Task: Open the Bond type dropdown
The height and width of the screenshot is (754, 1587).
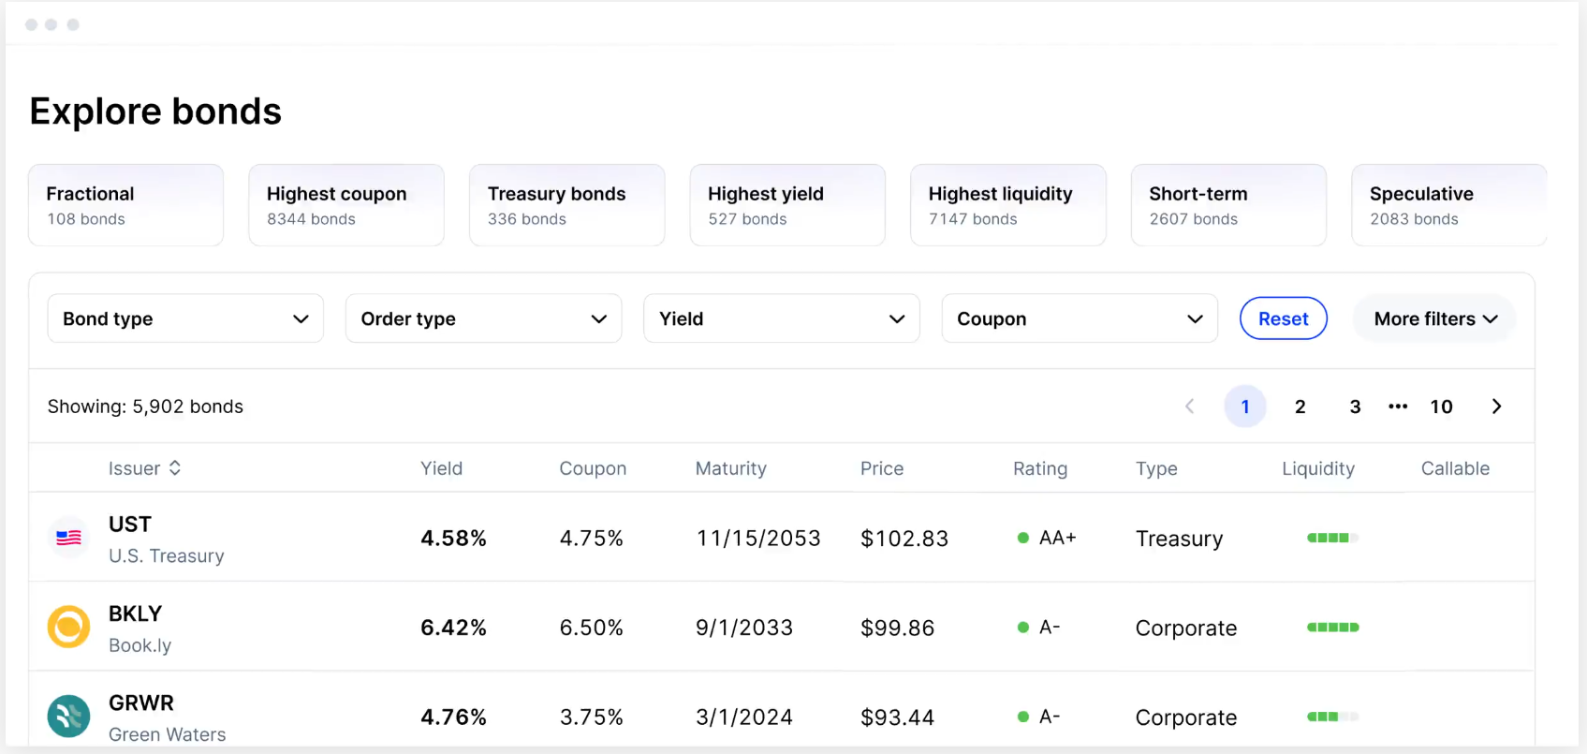Action: [185, 318]
